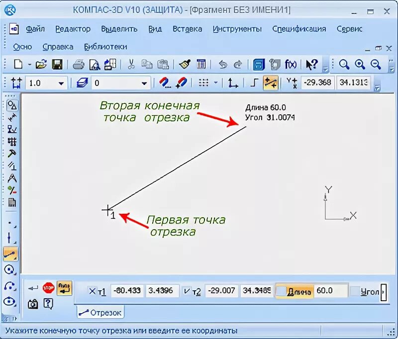The width and height of the screenshot is (398, 339).
Task: Copy properties with brush icon
Action: (185, 65)
